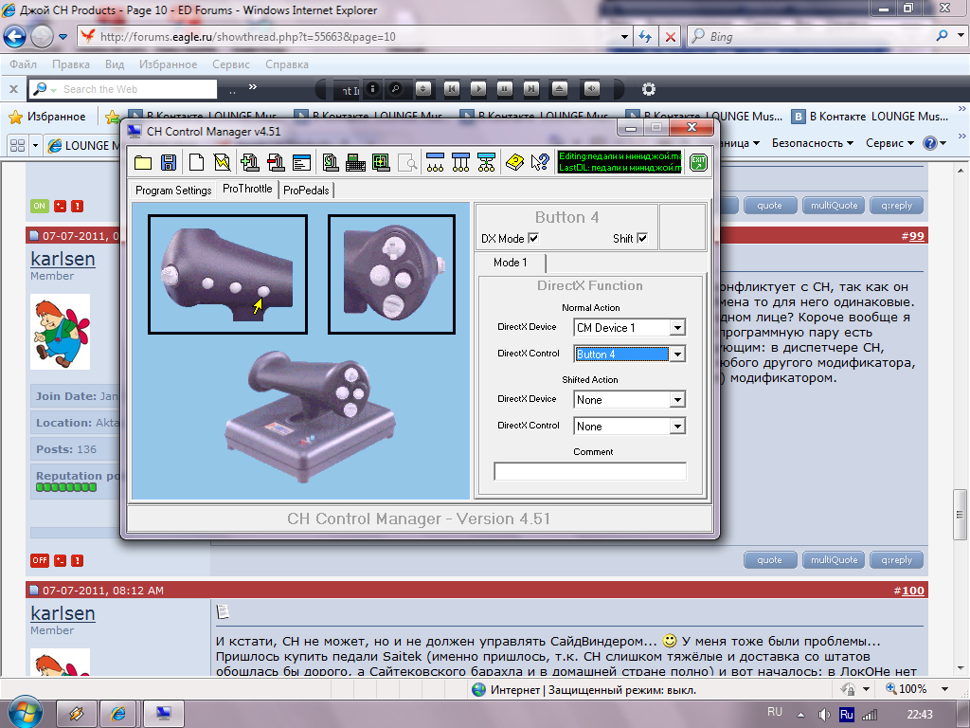Toggle the Shift checkbox
970x728 pixels.
(642, 238)
